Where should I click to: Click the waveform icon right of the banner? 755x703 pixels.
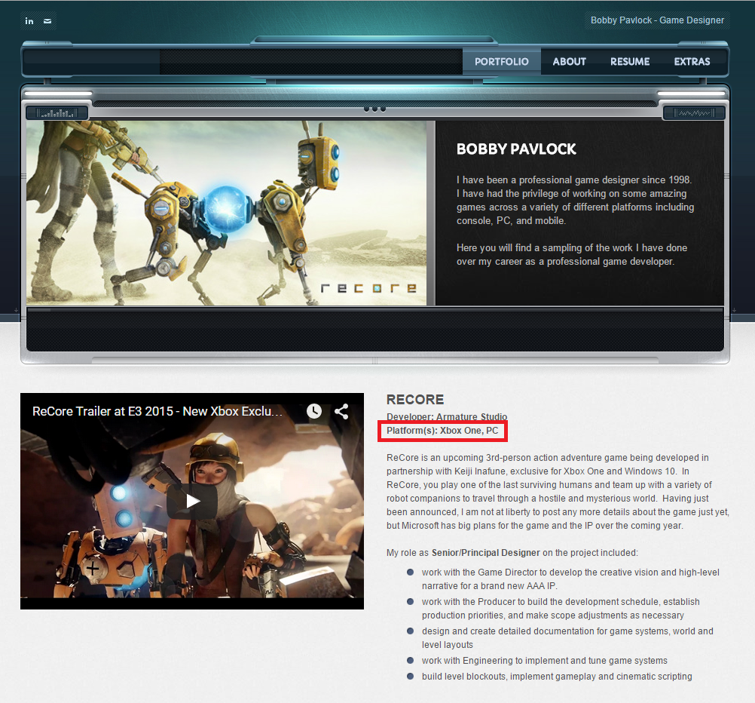[693, 112]
